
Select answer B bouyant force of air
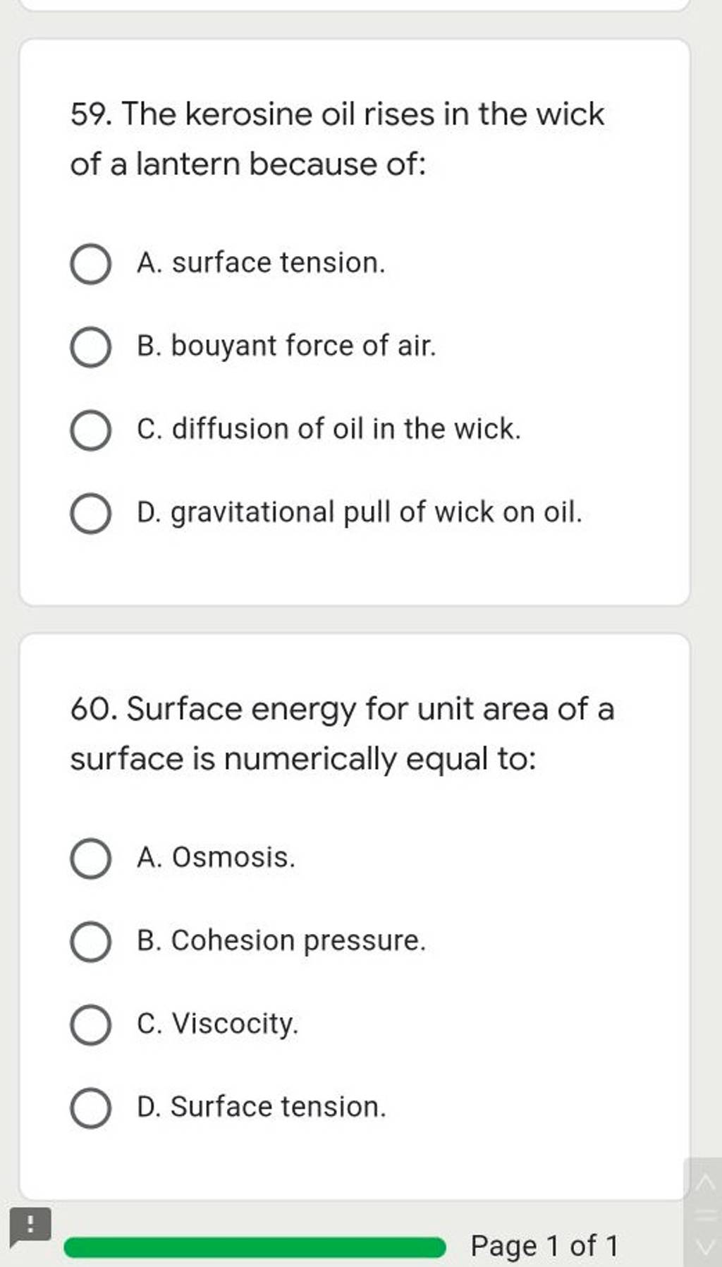pos(90,345)
